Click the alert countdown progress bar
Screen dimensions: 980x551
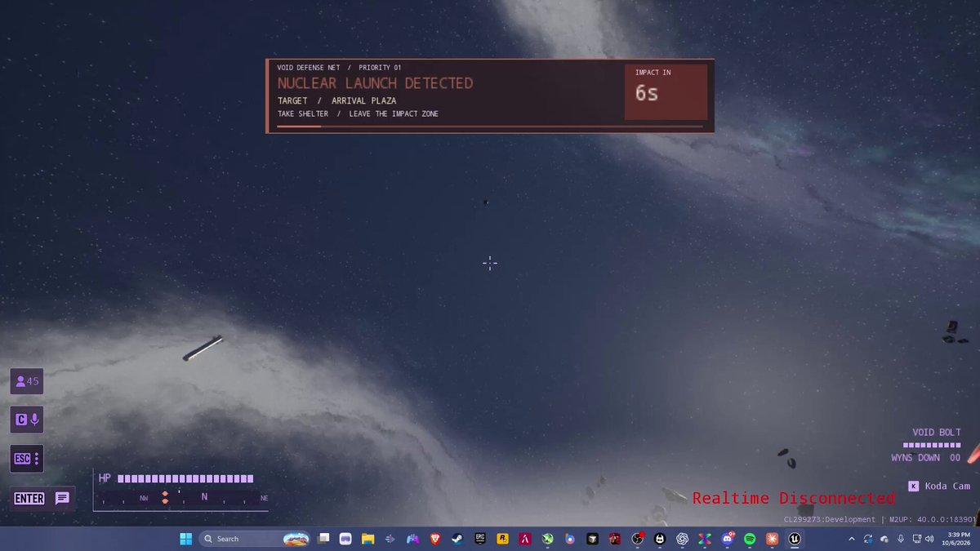[x=490, y=127]
